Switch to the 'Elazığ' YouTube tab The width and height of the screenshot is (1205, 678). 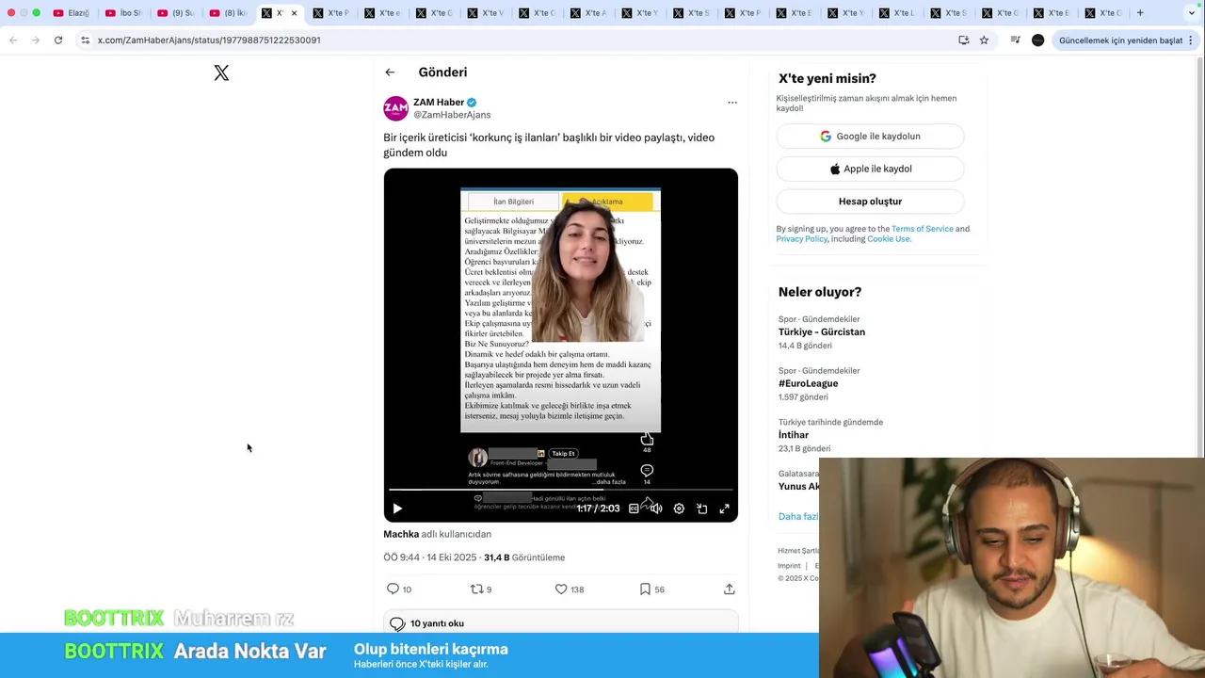[x=72, y=13]
